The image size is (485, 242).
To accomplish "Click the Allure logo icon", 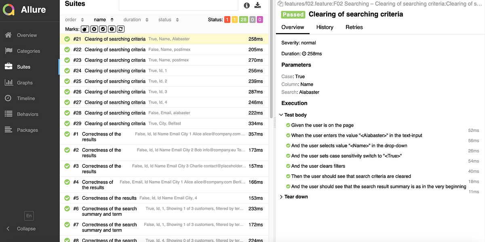I will [8, 9].
